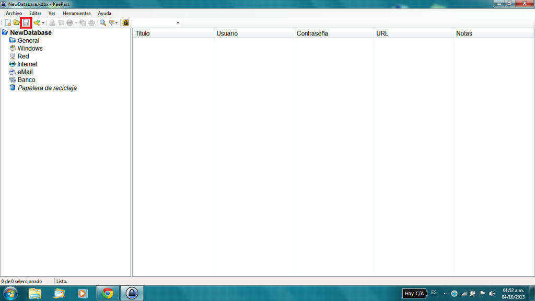Open the quick search dropdown arrow
This screenshot has height=301, width=535.
pyautogui.click(x=178, y=23)
